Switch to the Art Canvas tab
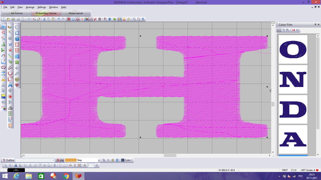The width and height of the screenshot is (321, 180). click(x=17, y=13)
